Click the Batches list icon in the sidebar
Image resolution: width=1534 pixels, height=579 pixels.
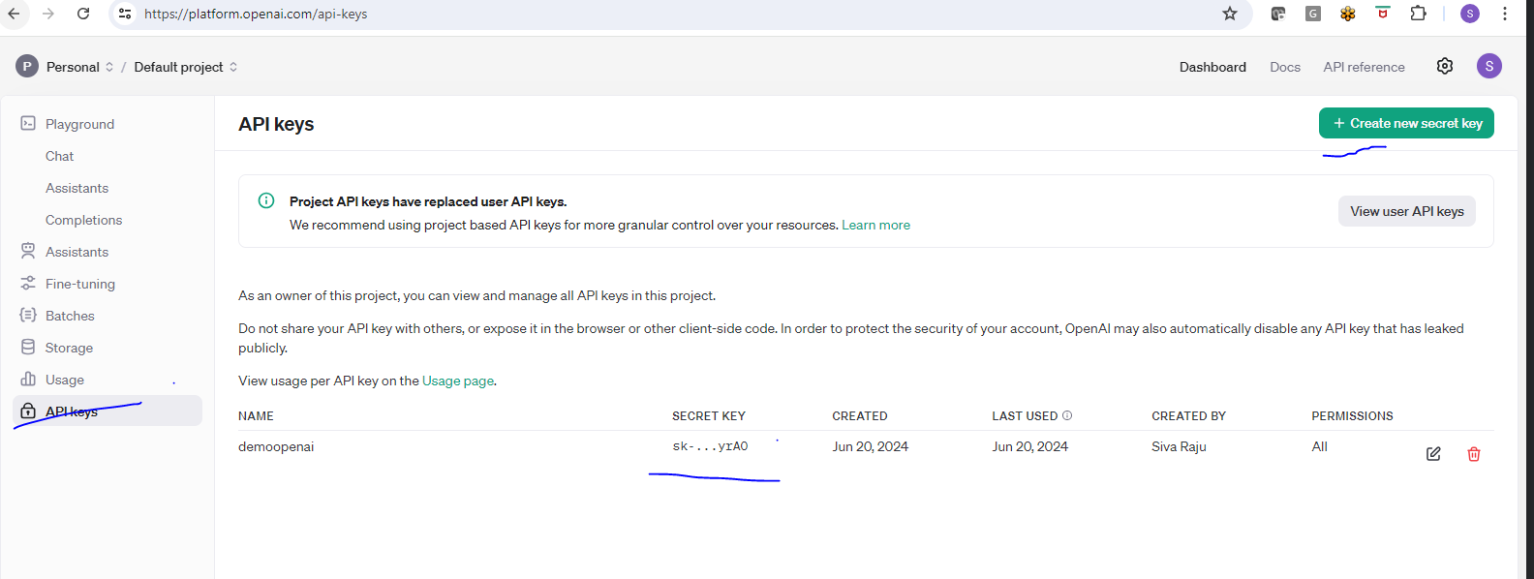pyautogui.click(x=28, y=315)
